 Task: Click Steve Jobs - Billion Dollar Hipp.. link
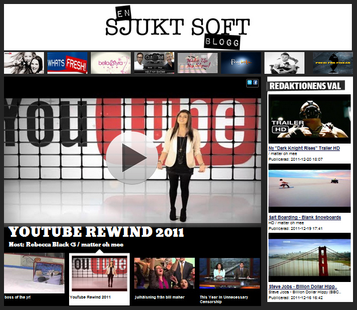pyautogui.click(x=303, y=287)
